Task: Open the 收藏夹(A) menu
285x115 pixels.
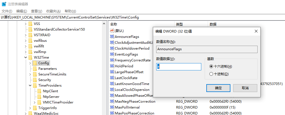Action: [53, 11]
